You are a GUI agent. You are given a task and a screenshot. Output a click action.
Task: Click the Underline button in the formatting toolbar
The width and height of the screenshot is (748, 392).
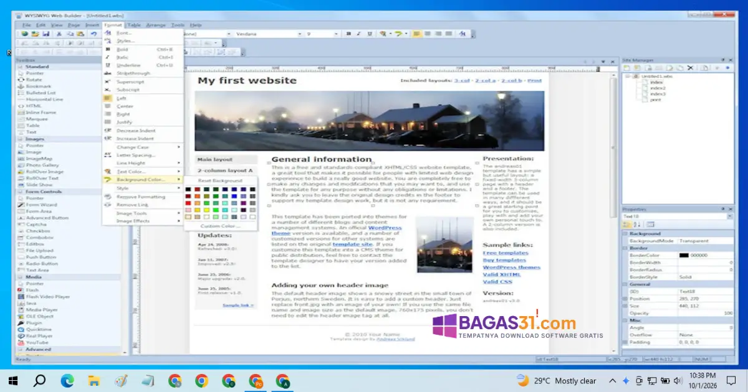[x=369, y=34]
